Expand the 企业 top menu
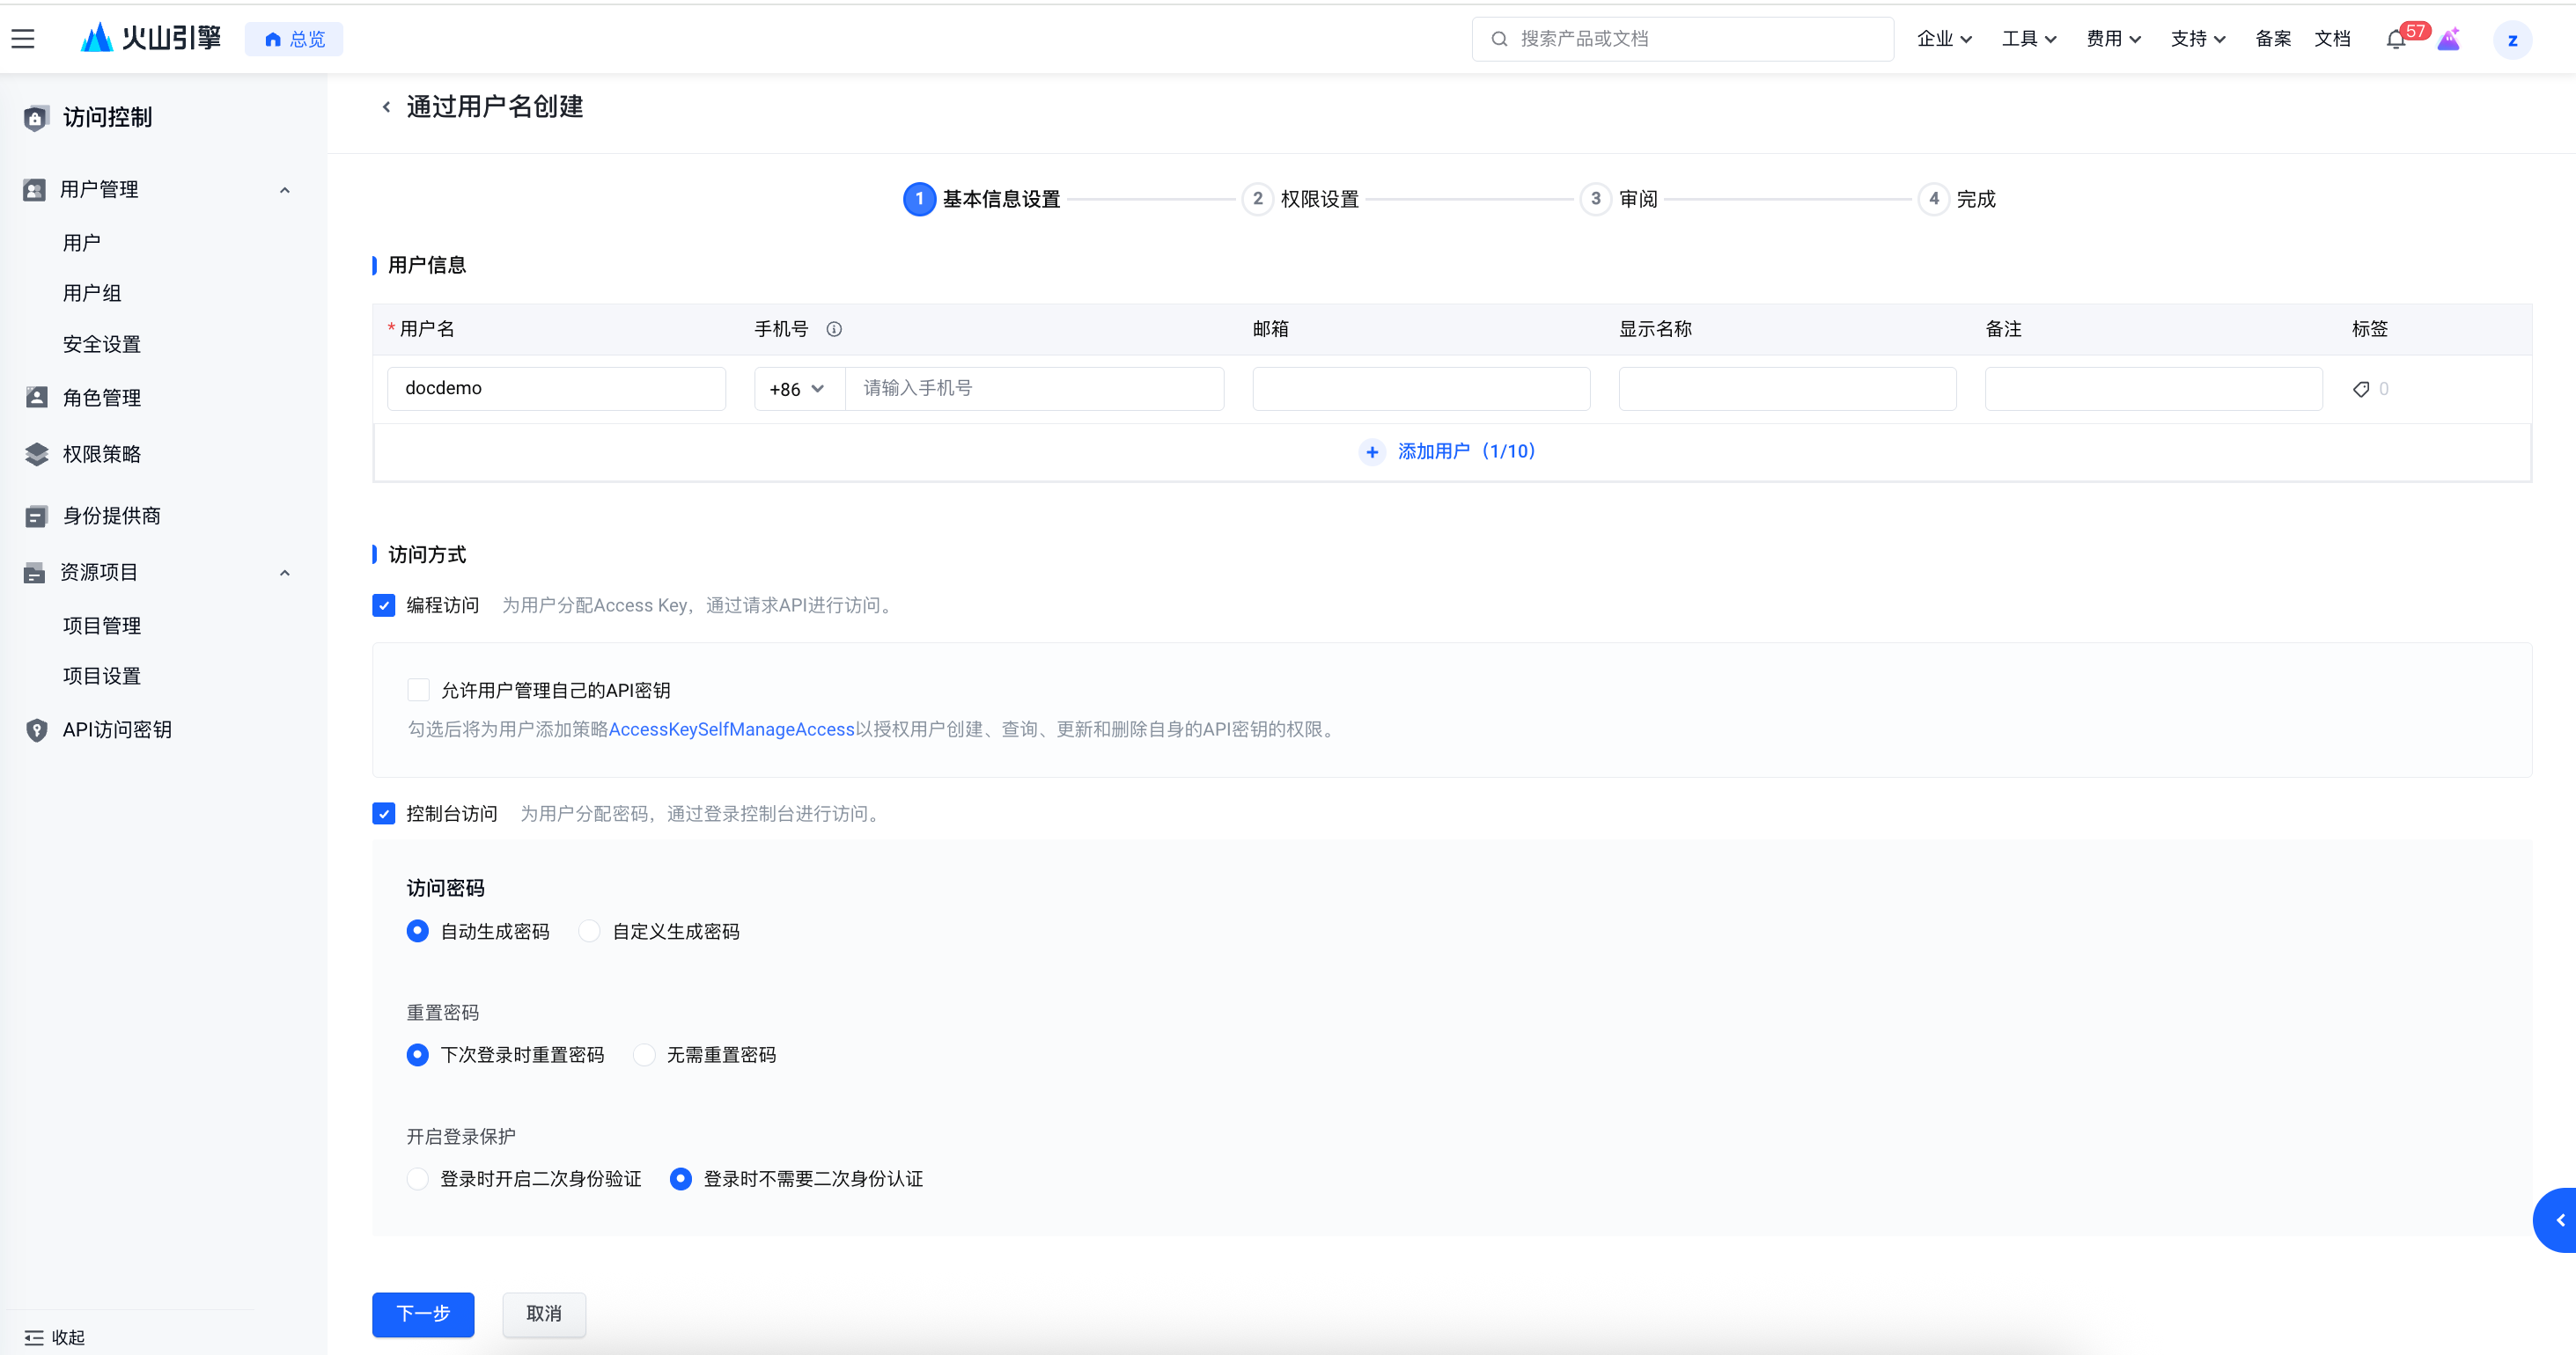The width and height of the screenshot is (2576, 1355). coord(1944,39)
